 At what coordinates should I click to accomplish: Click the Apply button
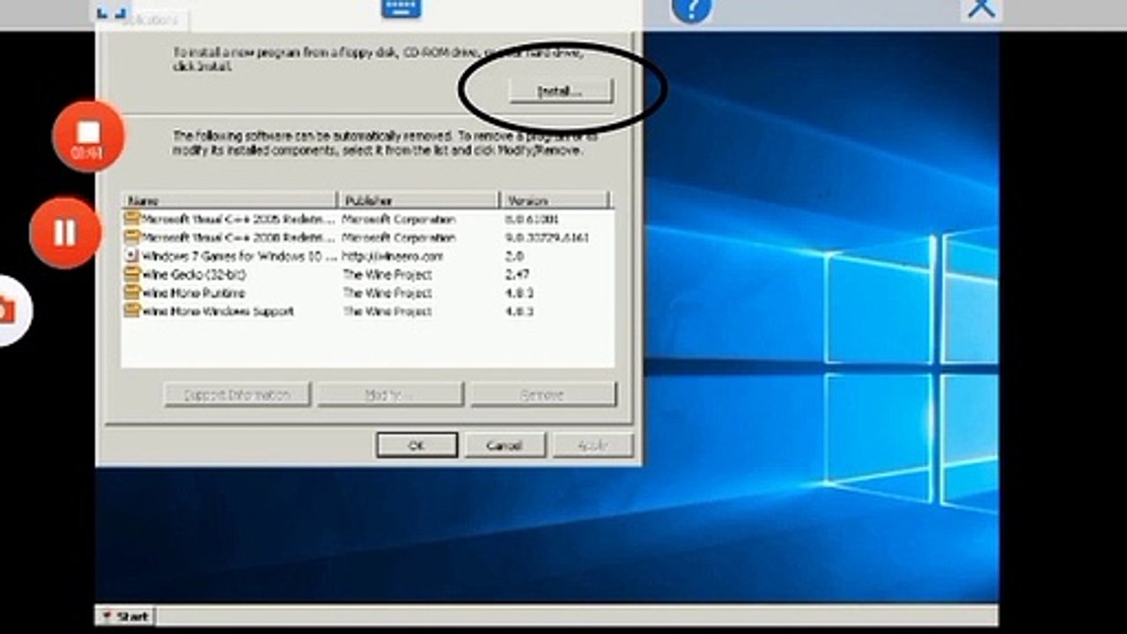[592, 445]
